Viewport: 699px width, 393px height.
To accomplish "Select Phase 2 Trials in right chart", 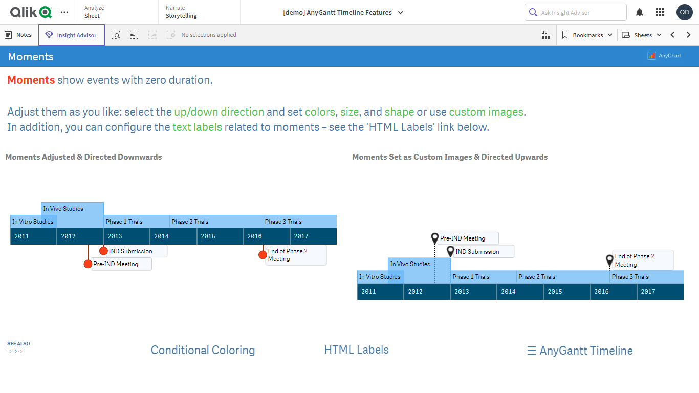I will [563, 277].
